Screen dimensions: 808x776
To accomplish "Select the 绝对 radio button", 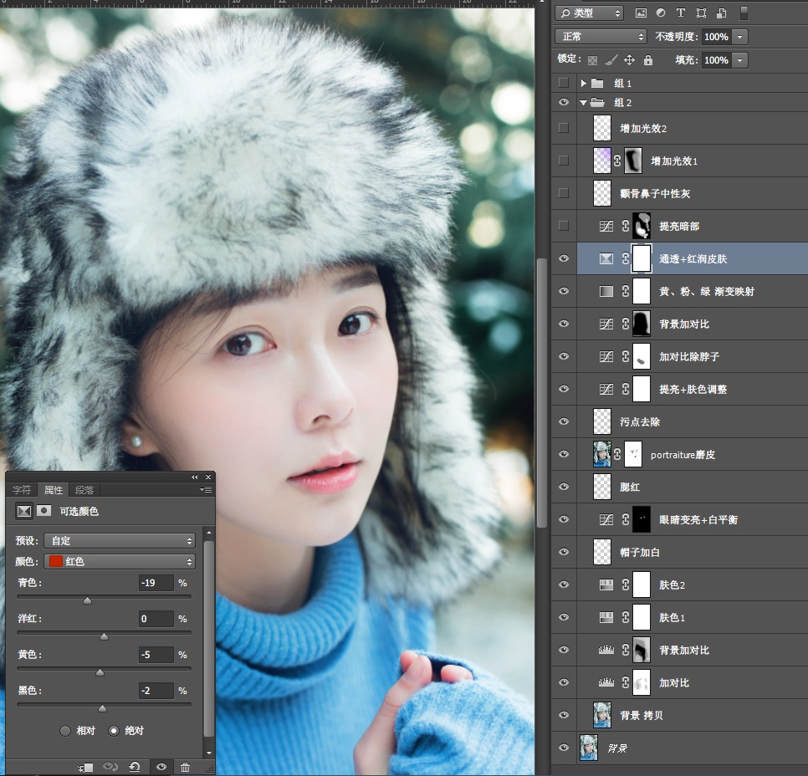I will (x=114, y=731).
